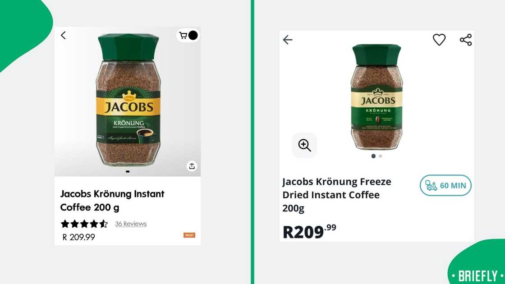The image size is (505, 284).
Task: Tap the left Jacobs Krönung jar image
Action: point(128,99)
